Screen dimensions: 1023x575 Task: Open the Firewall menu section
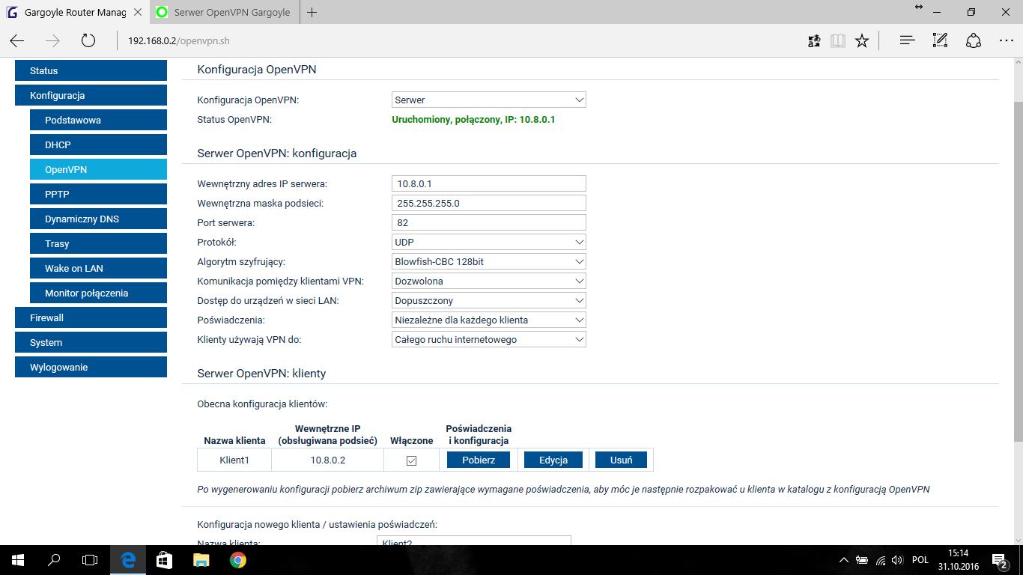91,317
